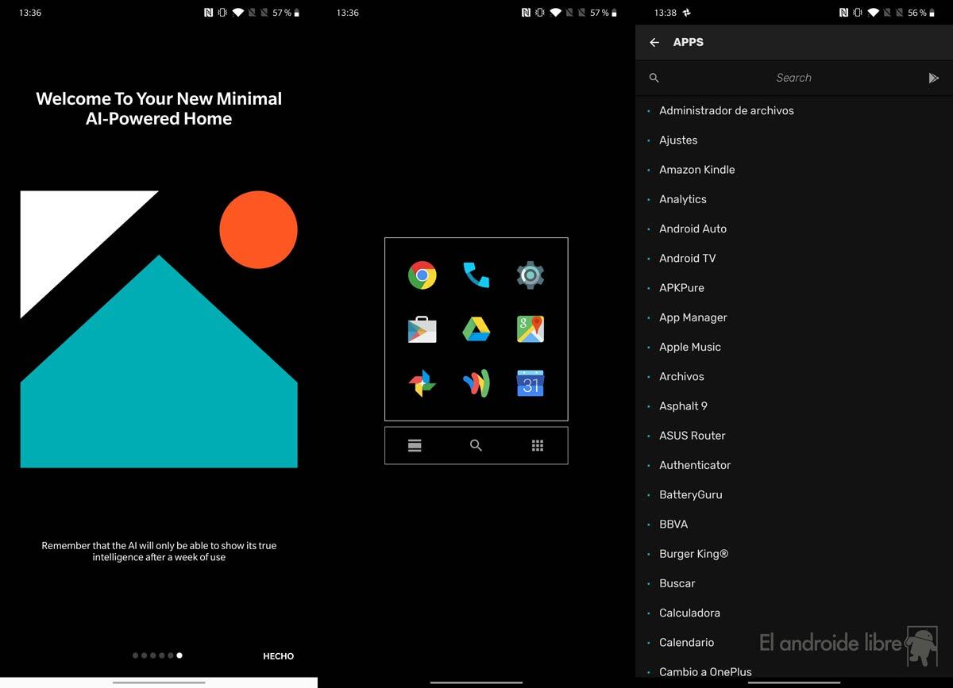Open Authenticator from the app list

(694, 465)
